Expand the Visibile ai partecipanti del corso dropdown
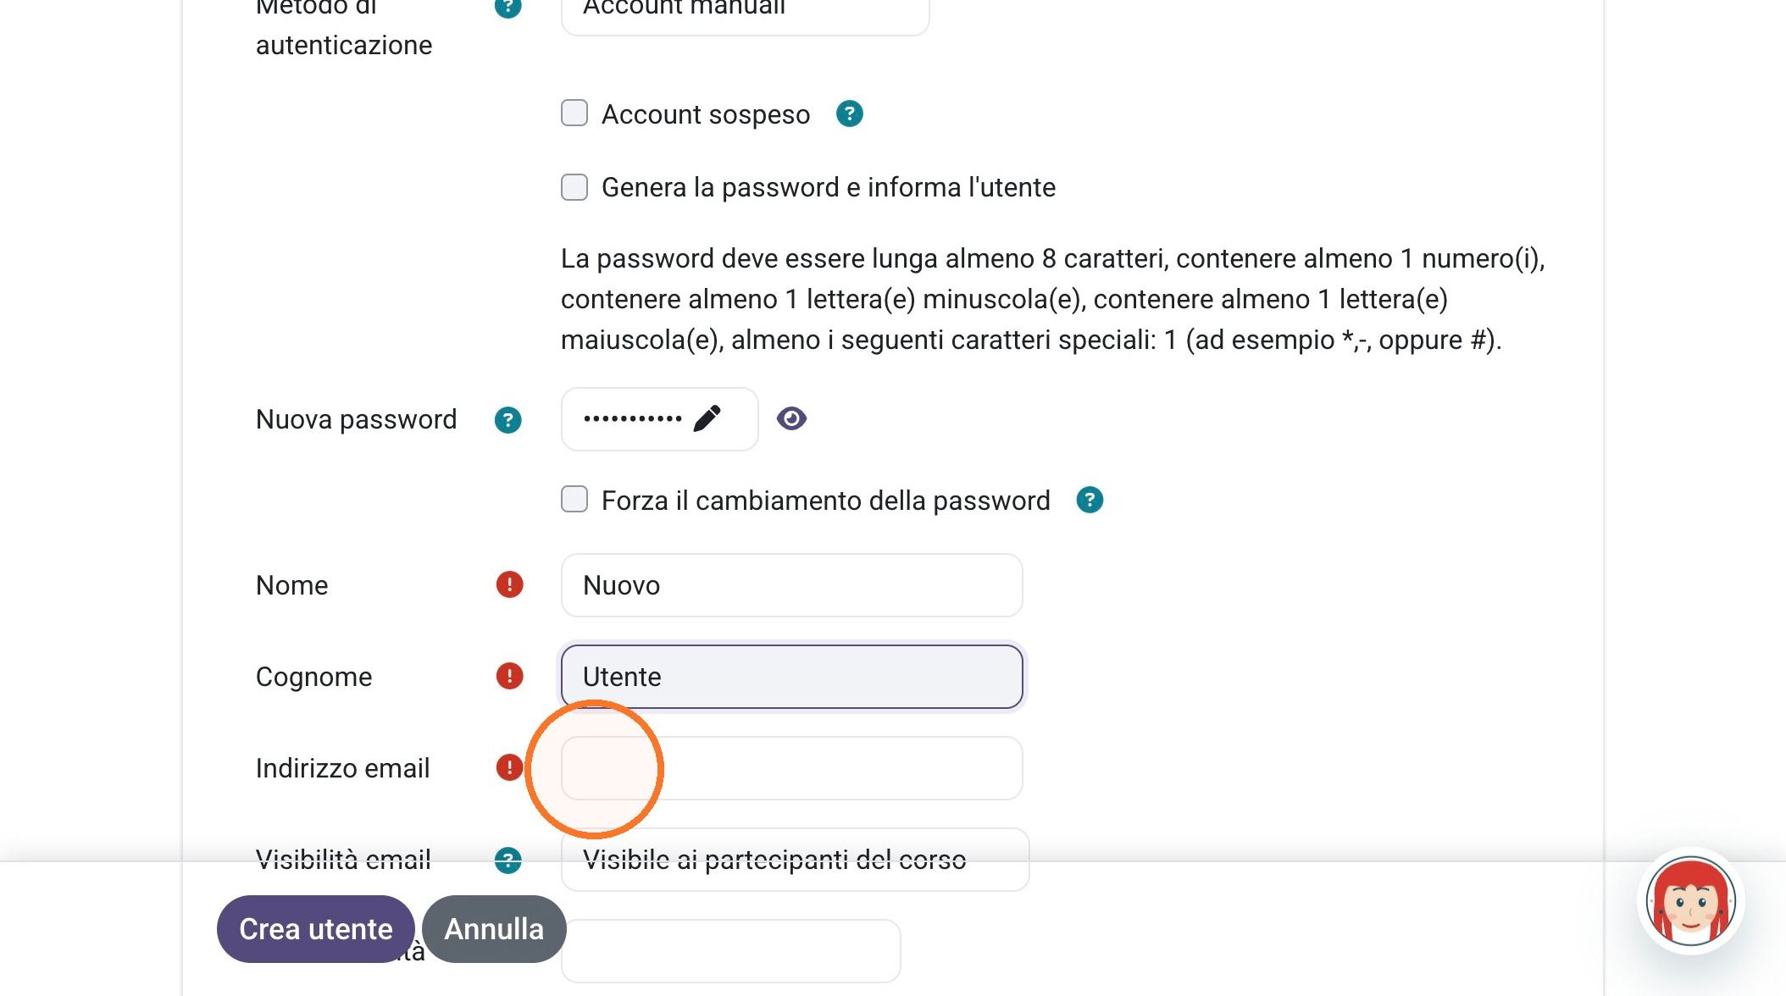This screenshot has width=1786, height=996. point(795,860)
